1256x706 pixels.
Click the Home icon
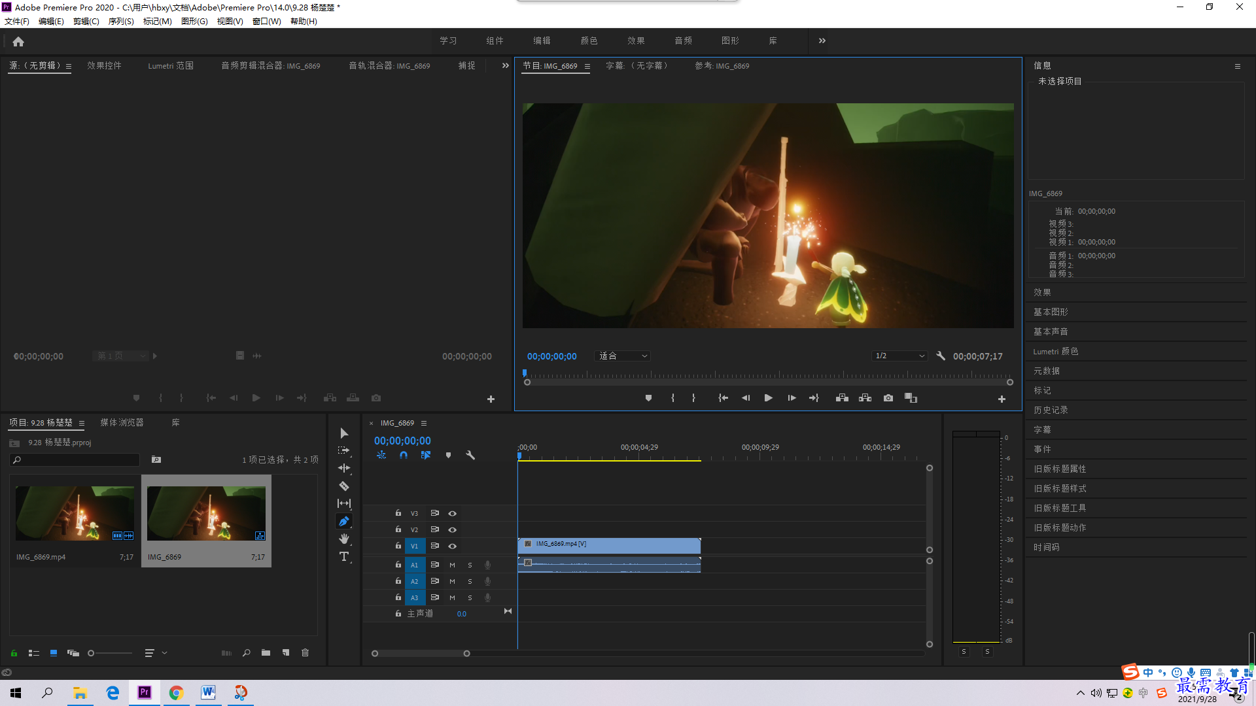pos(18,41)
